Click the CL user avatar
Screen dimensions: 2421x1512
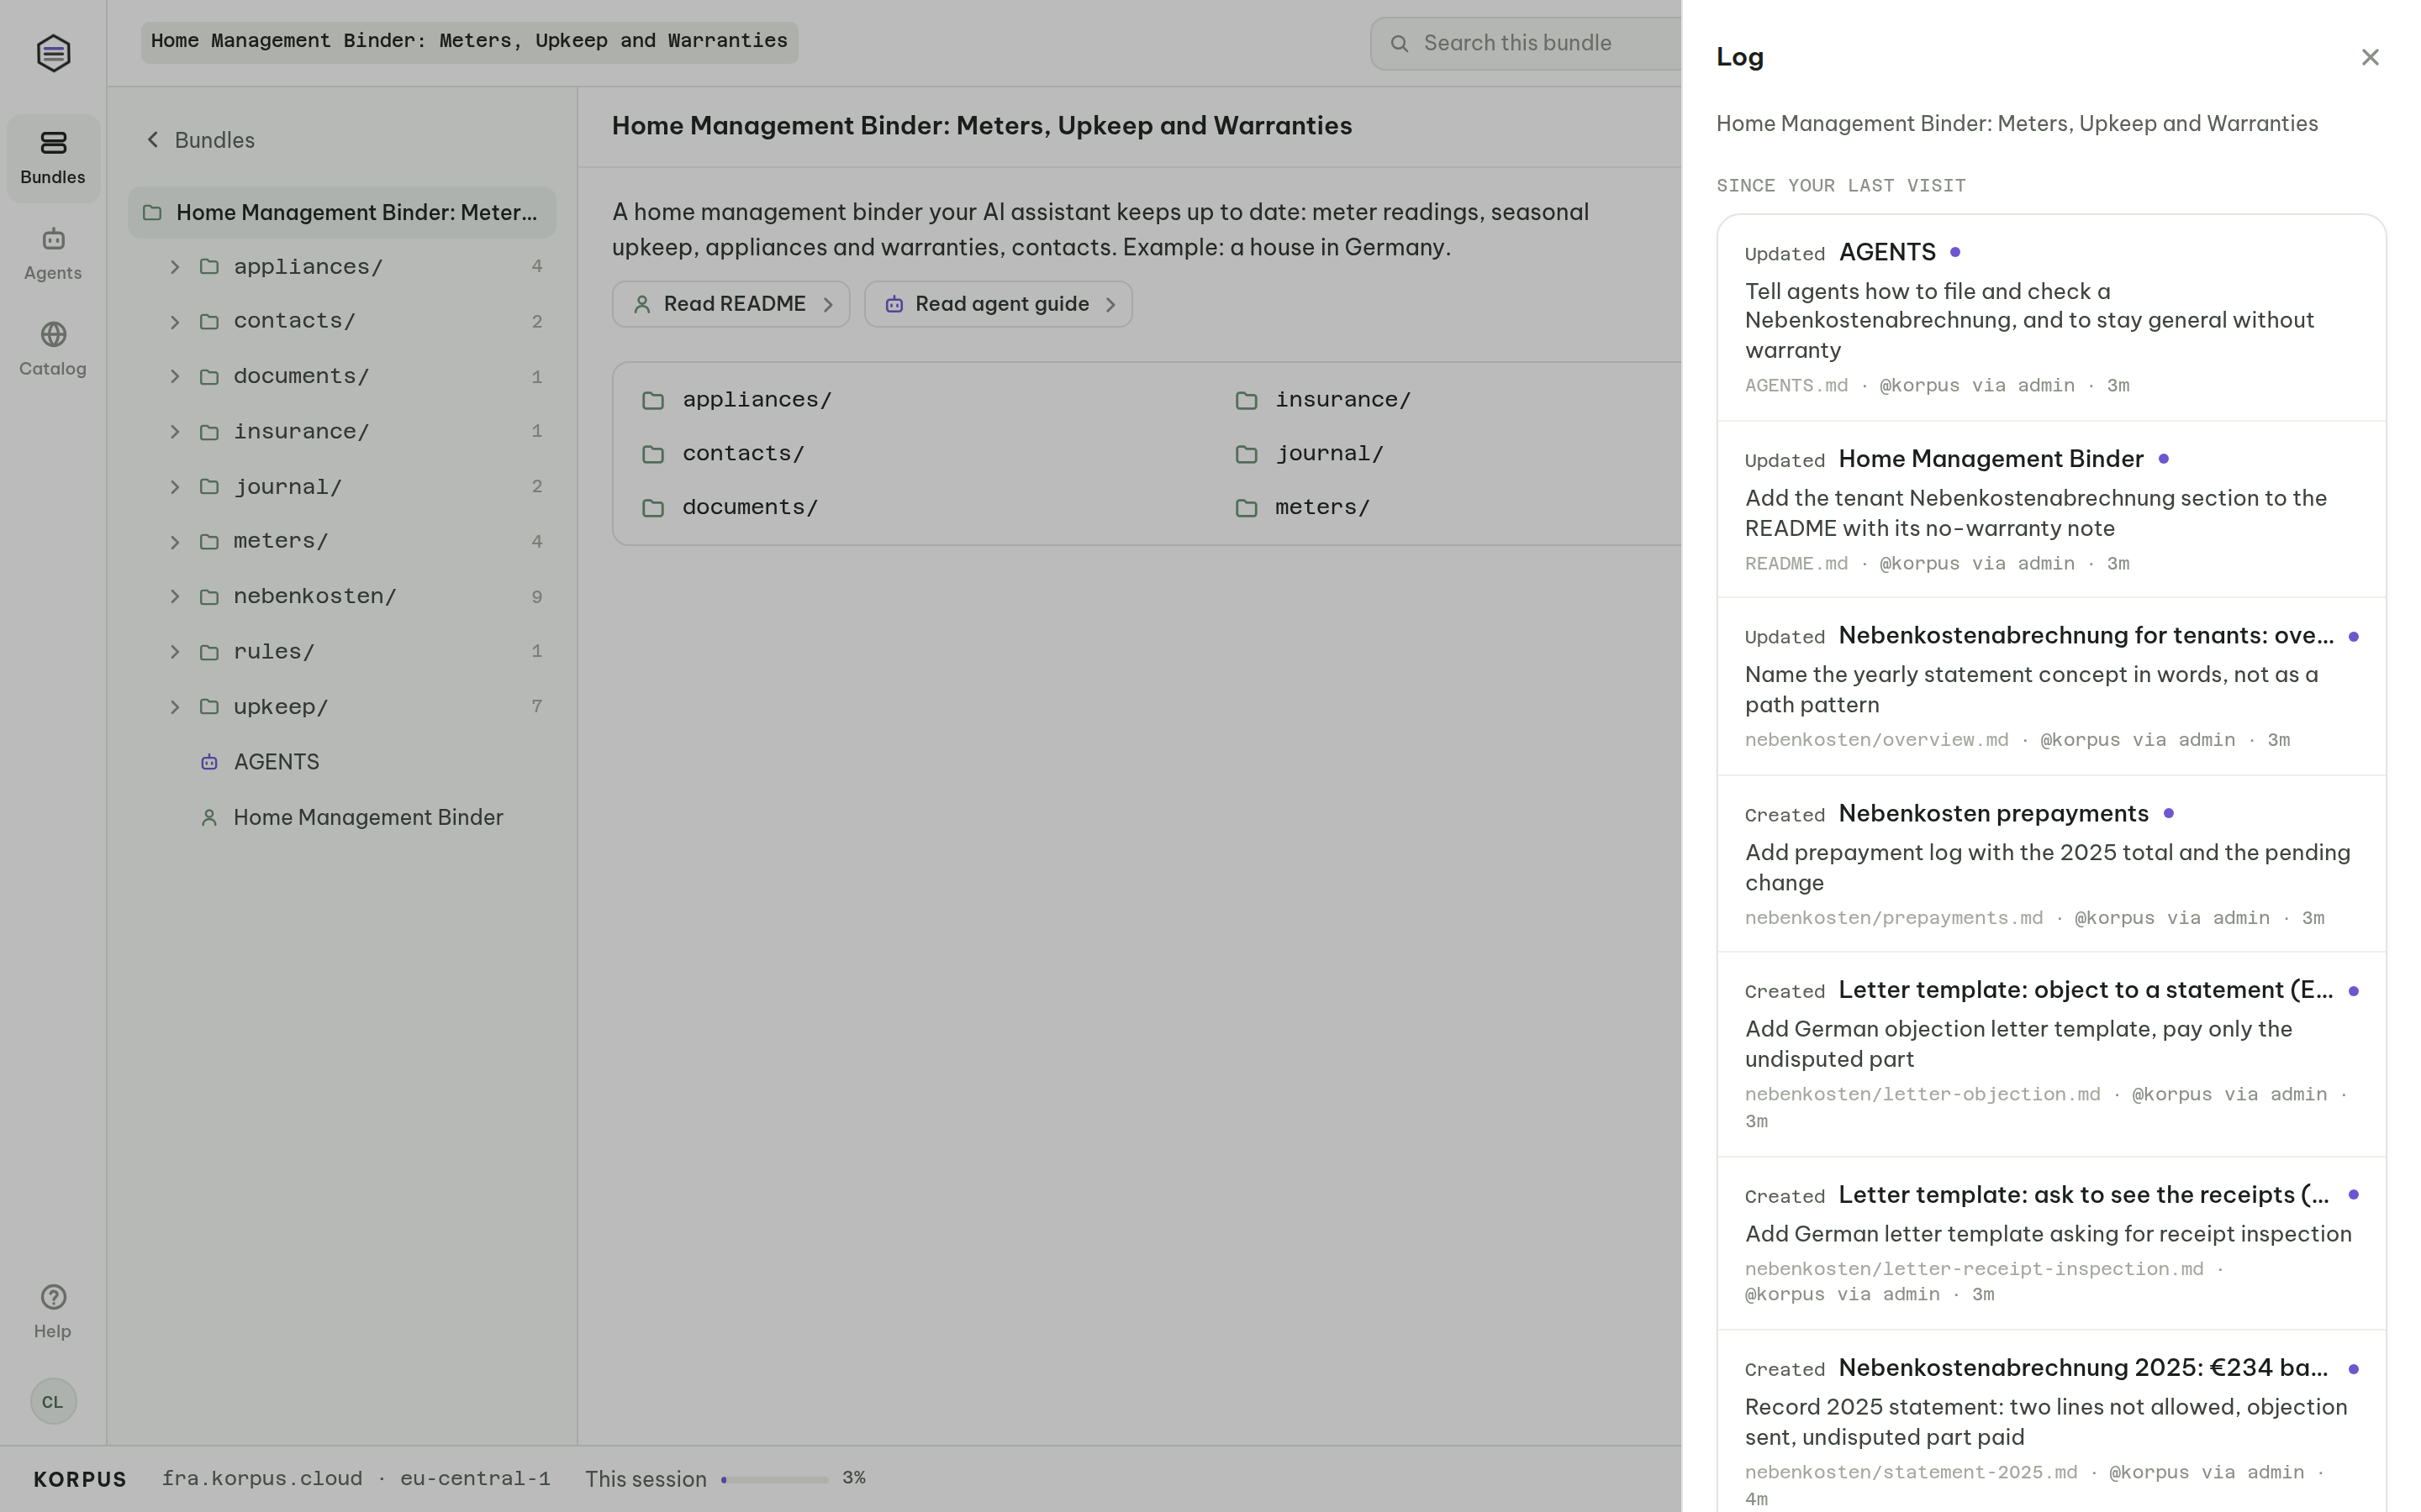coord(53,1401)
